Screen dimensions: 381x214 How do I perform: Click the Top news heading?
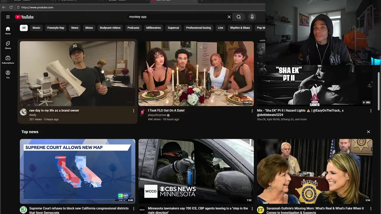tap(30, 132)
